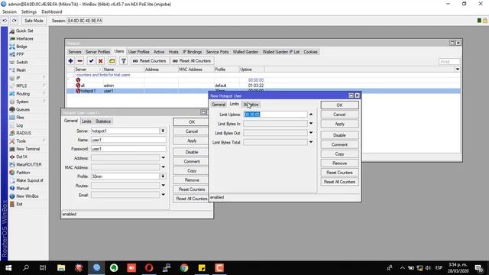
Task: Click Reset Counters in the Hotspot toolbar
Action: tap(150, 61)
